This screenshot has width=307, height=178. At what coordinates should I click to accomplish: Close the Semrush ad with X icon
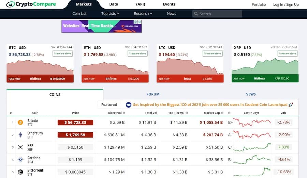pos(140,22)
